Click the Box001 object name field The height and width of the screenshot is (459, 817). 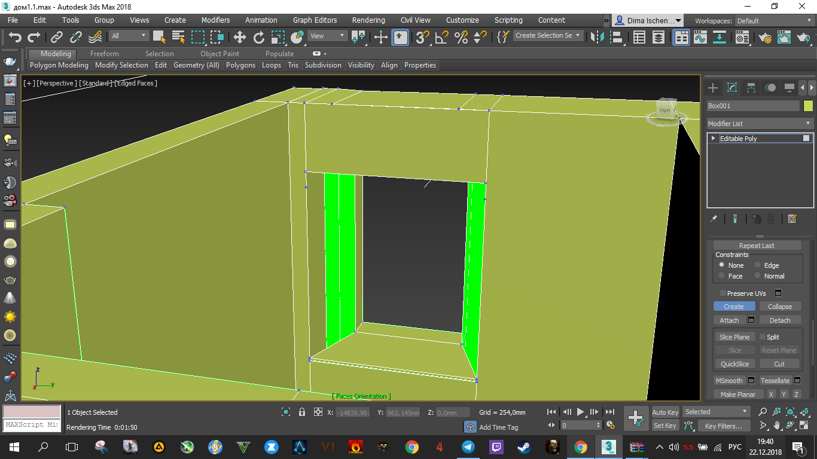tap(752, 106)
